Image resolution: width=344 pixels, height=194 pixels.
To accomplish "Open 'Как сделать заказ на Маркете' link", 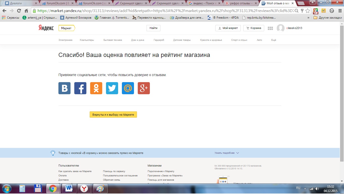I will [75, 171].
